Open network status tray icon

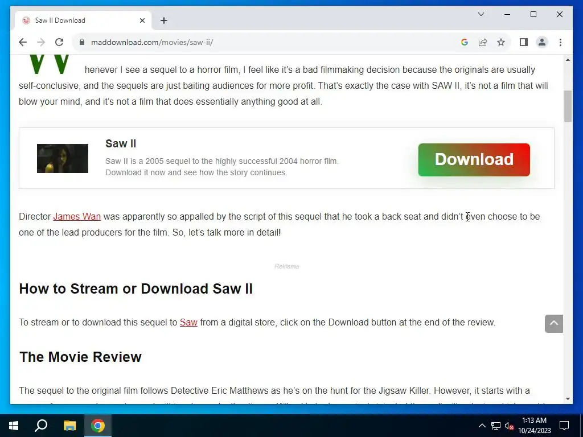pyautogui.click(x=496, y=426)
